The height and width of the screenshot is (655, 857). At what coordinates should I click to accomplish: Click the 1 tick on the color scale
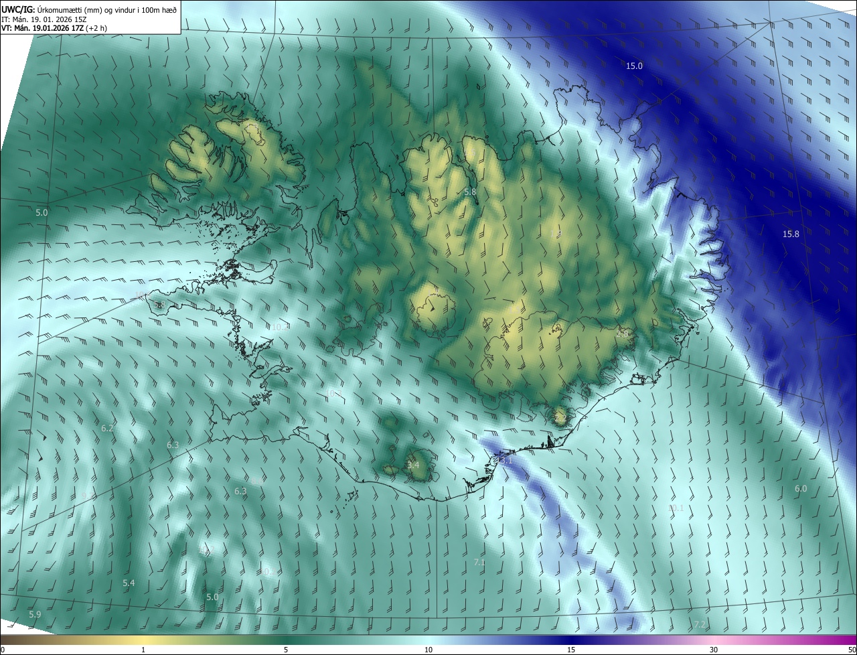(143, 650)
